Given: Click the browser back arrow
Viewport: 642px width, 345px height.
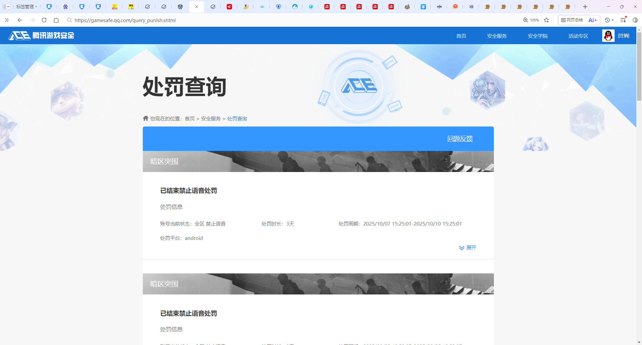Looking at the screenshot, I should click(x=20, y=20).
